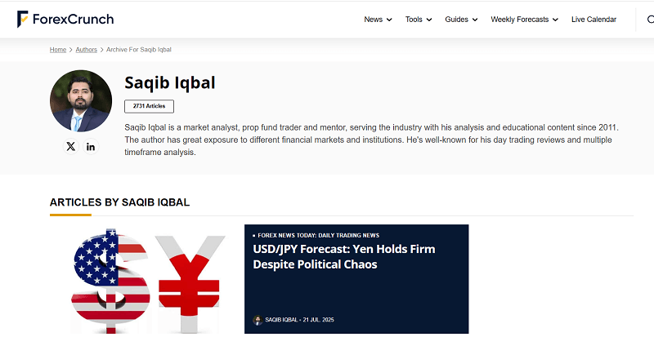Click the 21 JUL, 2025 date
654x337 pixels.
(318, 320)
